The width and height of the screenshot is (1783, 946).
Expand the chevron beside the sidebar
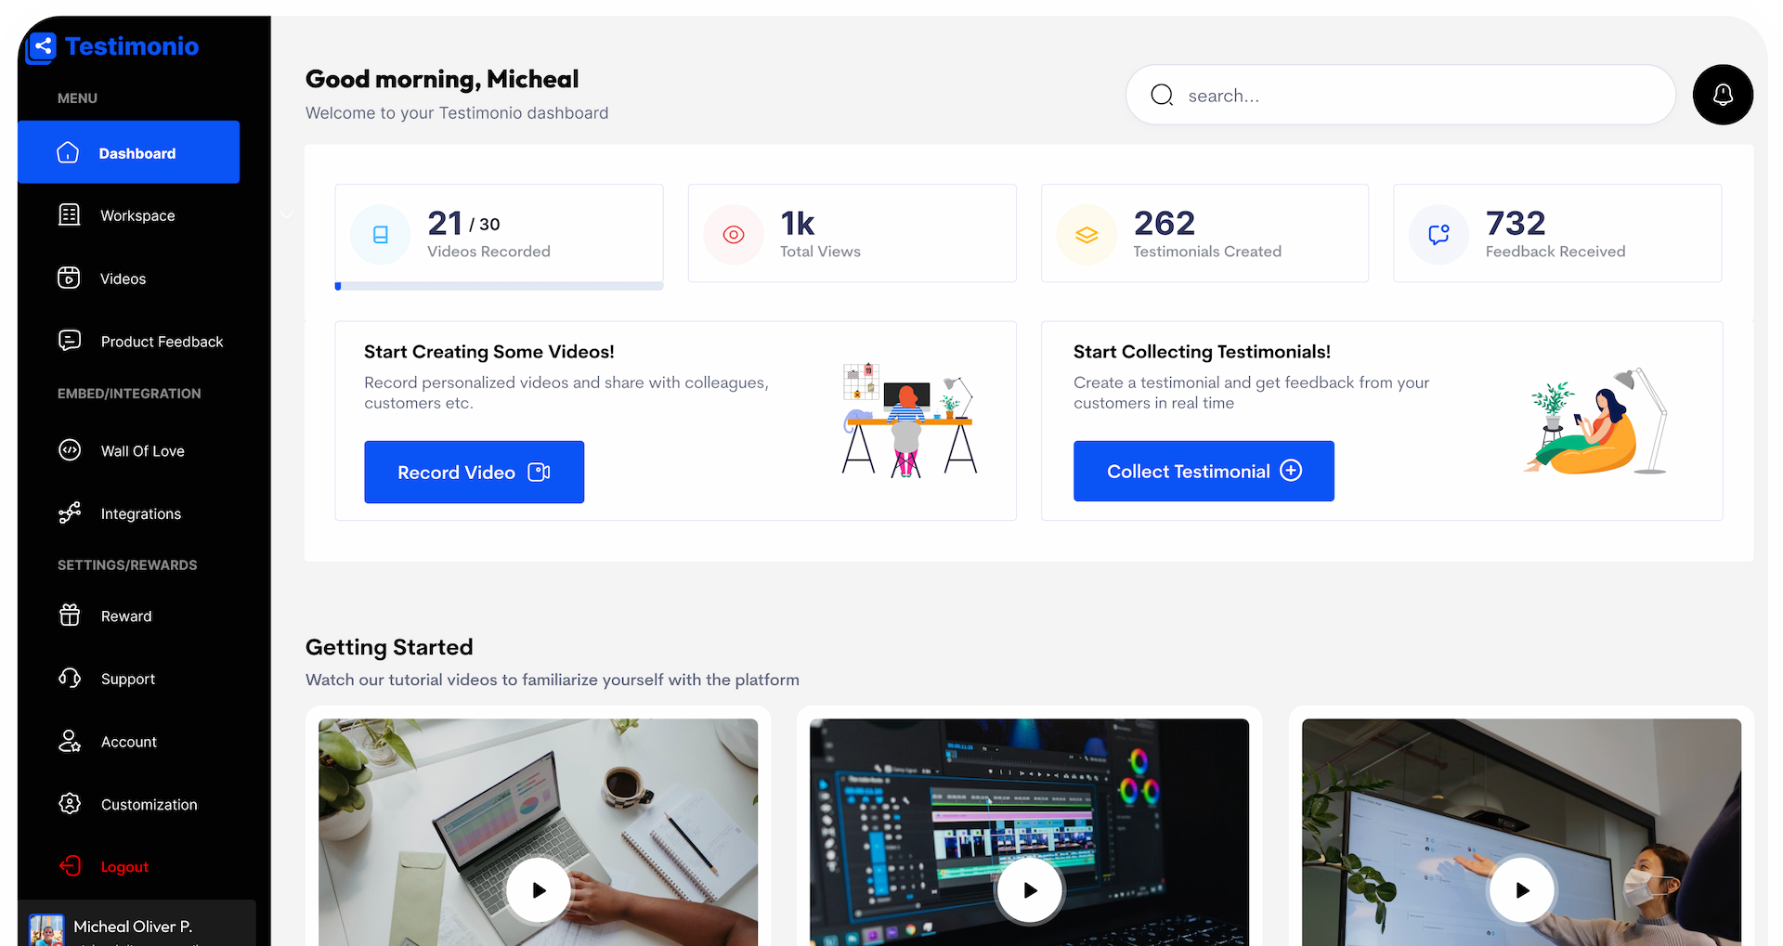click(x=287, y=214)
